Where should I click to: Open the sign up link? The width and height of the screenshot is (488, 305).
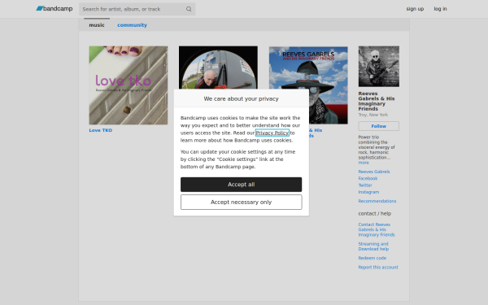pos(415,9)
